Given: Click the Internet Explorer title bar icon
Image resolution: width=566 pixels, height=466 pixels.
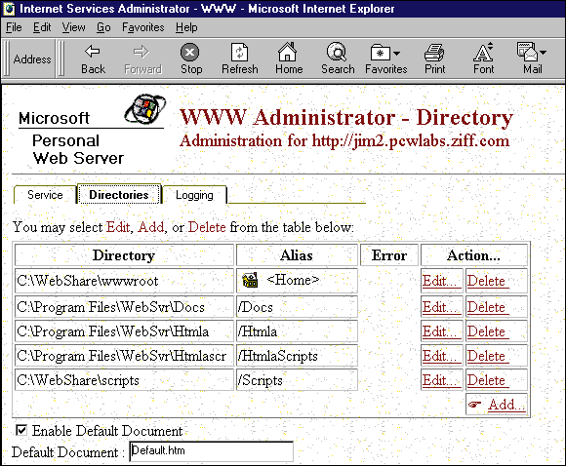Looking at the screenshot, I should click(9, 9).
